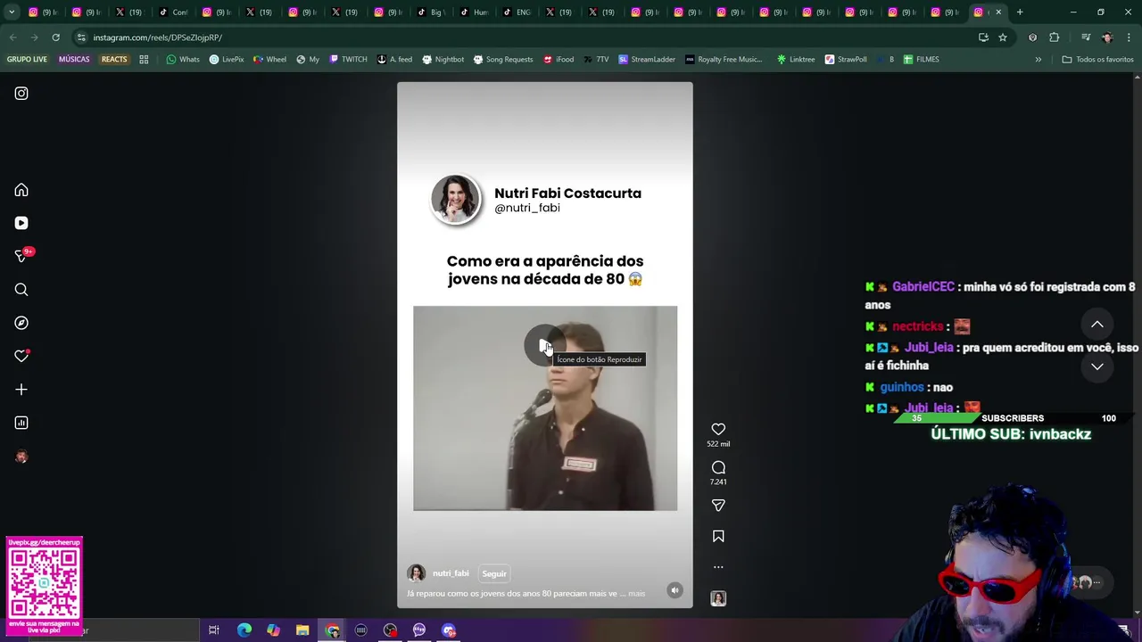Open 'Todos os favoritos' bookmarks folder

[x=1097, y=60]
